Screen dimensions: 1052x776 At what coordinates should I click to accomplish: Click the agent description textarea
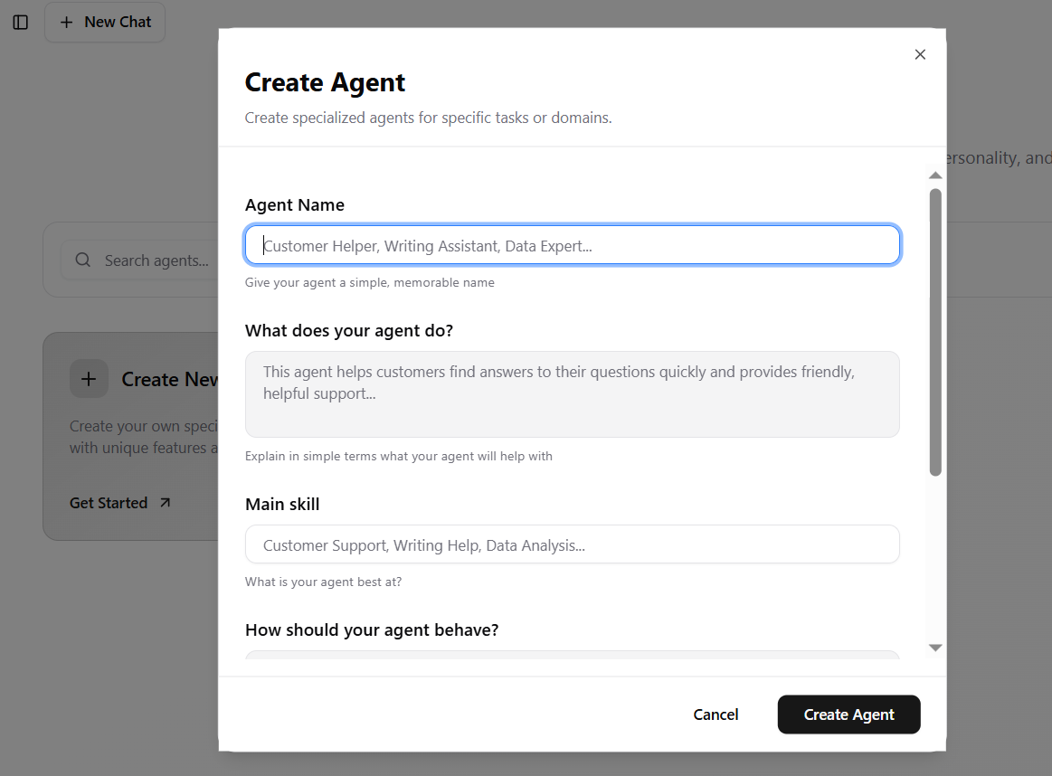click(572, 394)
